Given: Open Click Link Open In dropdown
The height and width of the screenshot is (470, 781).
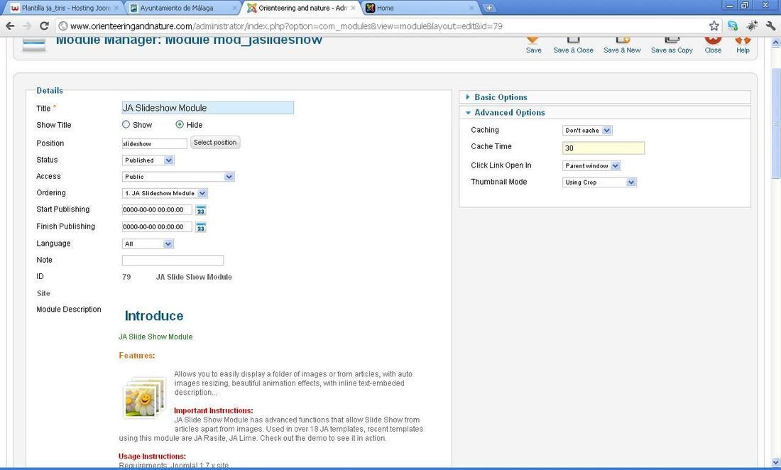Looking at the screenshot, I should (x=591, y=166).
